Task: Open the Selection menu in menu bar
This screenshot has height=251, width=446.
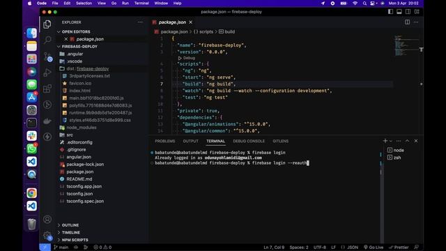Action: tap(84, 3)
